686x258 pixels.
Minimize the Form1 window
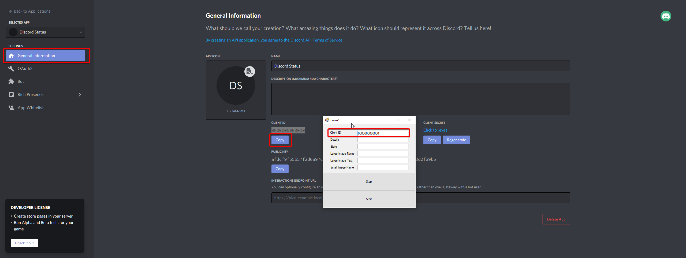(385, 120)
